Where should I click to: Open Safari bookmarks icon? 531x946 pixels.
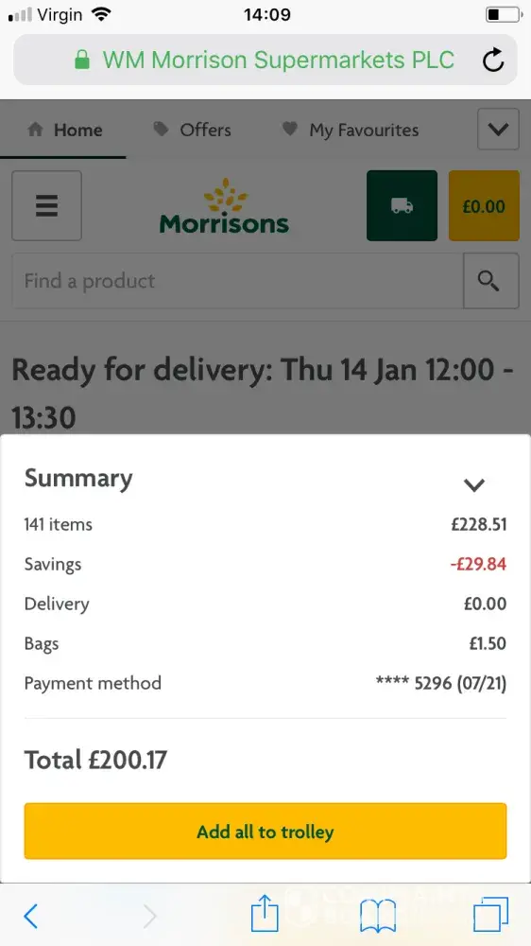(x=377, y=915)
